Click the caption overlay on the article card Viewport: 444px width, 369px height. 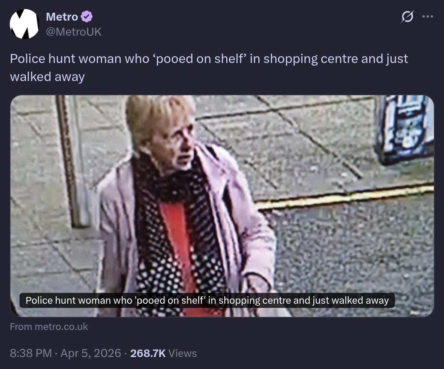(x=207, y=300)
